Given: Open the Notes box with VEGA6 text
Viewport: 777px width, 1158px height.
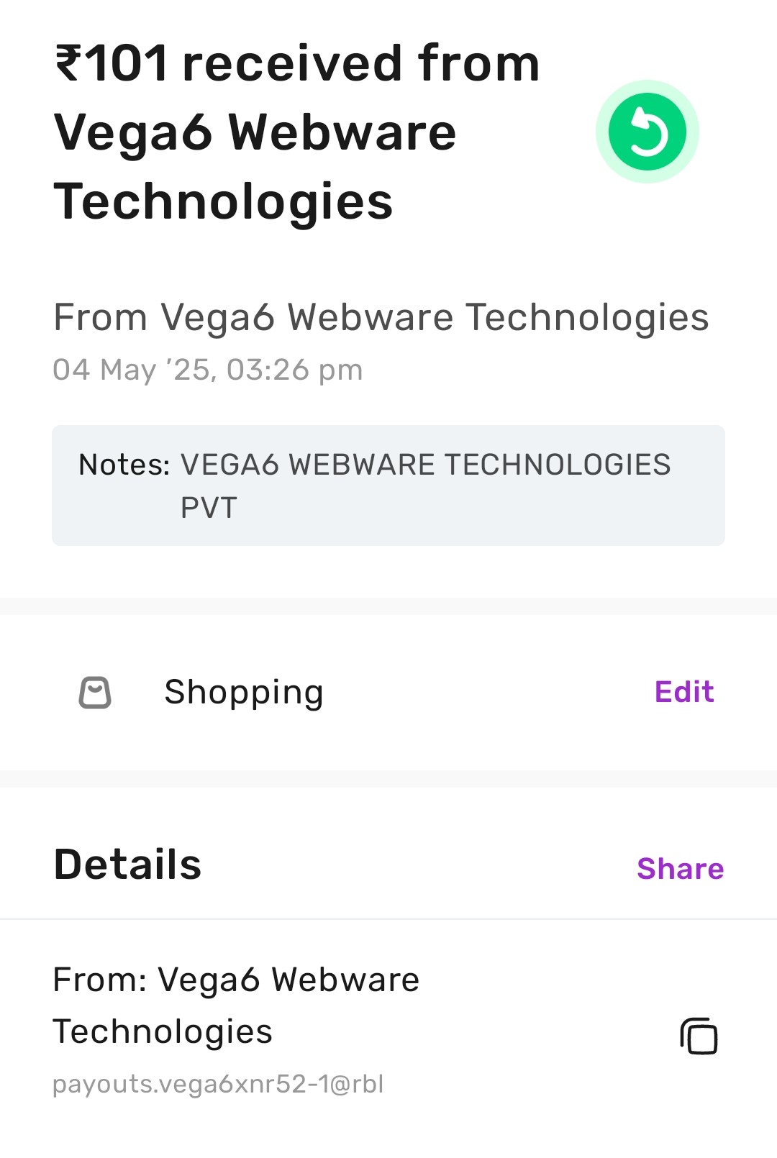Looking at the screenshot, I should (388, 485).
